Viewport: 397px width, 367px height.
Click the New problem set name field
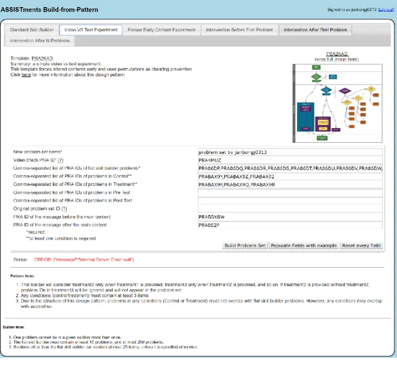pyautogui.click(x=290, y=152)
